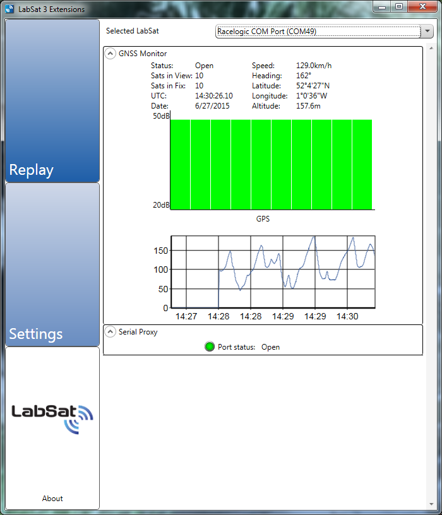Maximize the LabSat 3 Extensions window
Image resolution: width=442 pixels, height=515 pixels.
(x=399, y=7)
